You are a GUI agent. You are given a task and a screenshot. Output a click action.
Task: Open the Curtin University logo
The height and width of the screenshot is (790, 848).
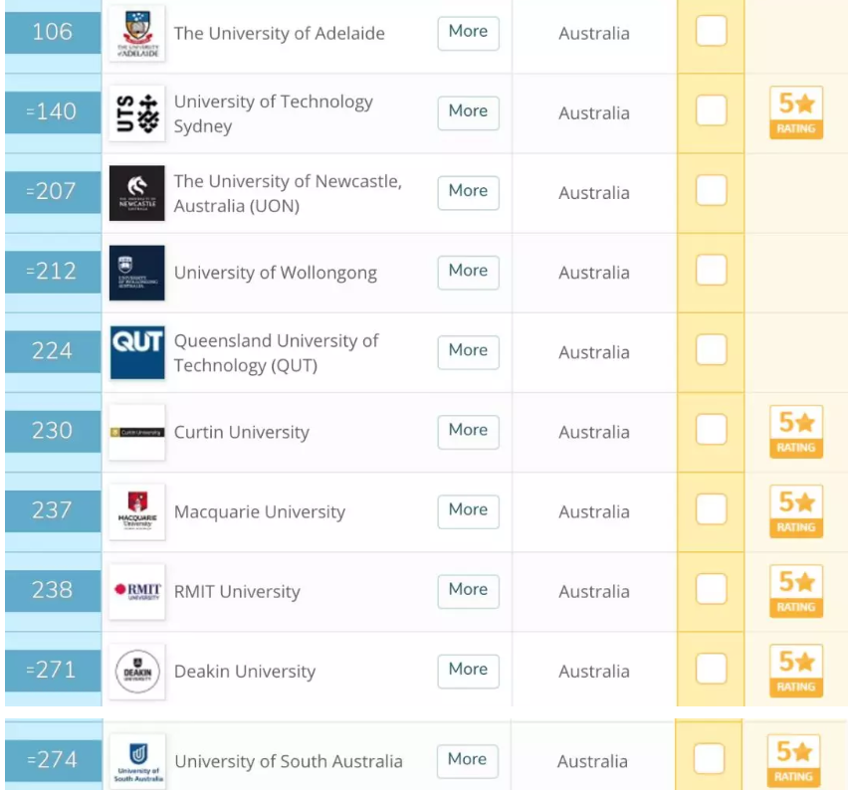pyautogui.click(x=136, y=432)
